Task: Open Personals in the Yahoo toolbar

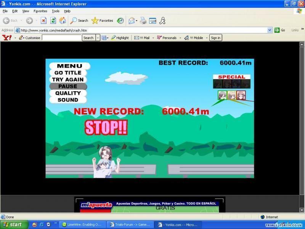Action: click(167, 38)
